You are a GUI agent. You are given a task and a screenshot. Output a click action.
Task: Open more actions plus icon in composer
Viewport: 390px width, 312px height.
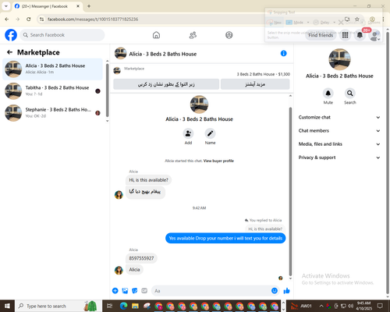coord(115,291)
